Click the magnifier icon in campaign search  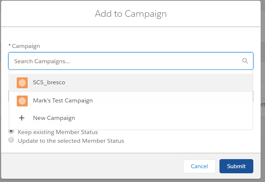click(245, 61)
